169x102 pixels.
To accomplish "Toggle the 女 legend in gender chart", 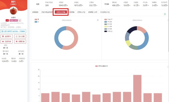I will [37, 22].
